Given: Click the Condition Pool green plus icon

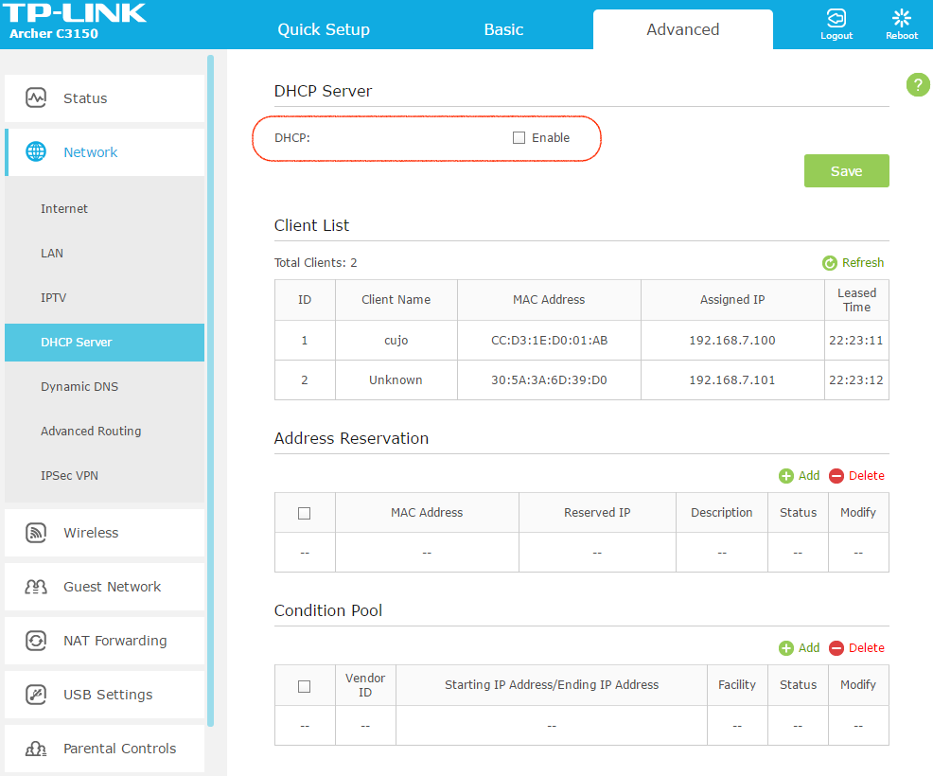Looking at the screenshot, I should (786, 648).
